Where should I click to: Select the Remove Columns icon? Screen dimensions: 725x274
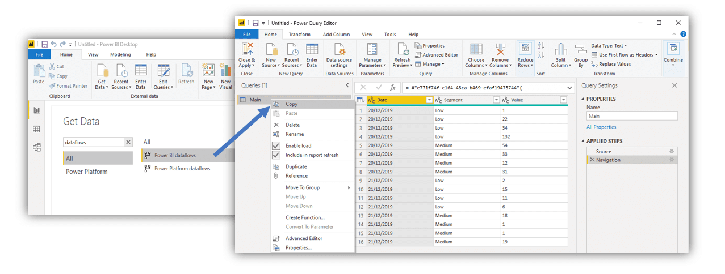click(500, 49)
